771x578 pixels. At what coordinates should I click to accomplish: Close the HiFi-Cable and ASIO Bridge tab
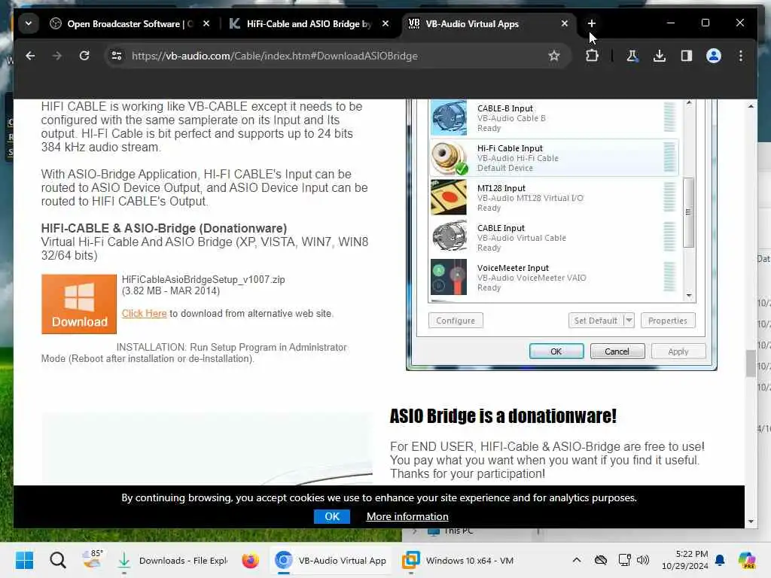click(385, 23)
